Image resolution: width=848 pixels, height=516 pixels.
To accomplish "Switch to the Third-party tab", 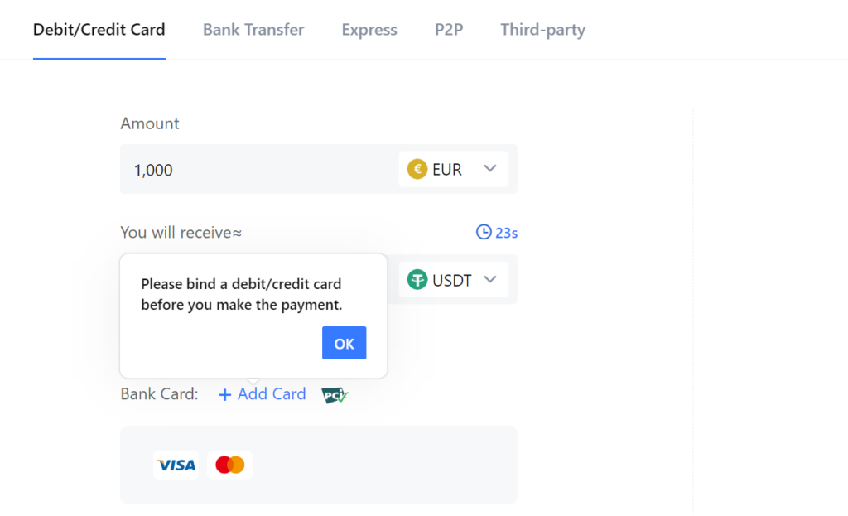I will (542, 29).
